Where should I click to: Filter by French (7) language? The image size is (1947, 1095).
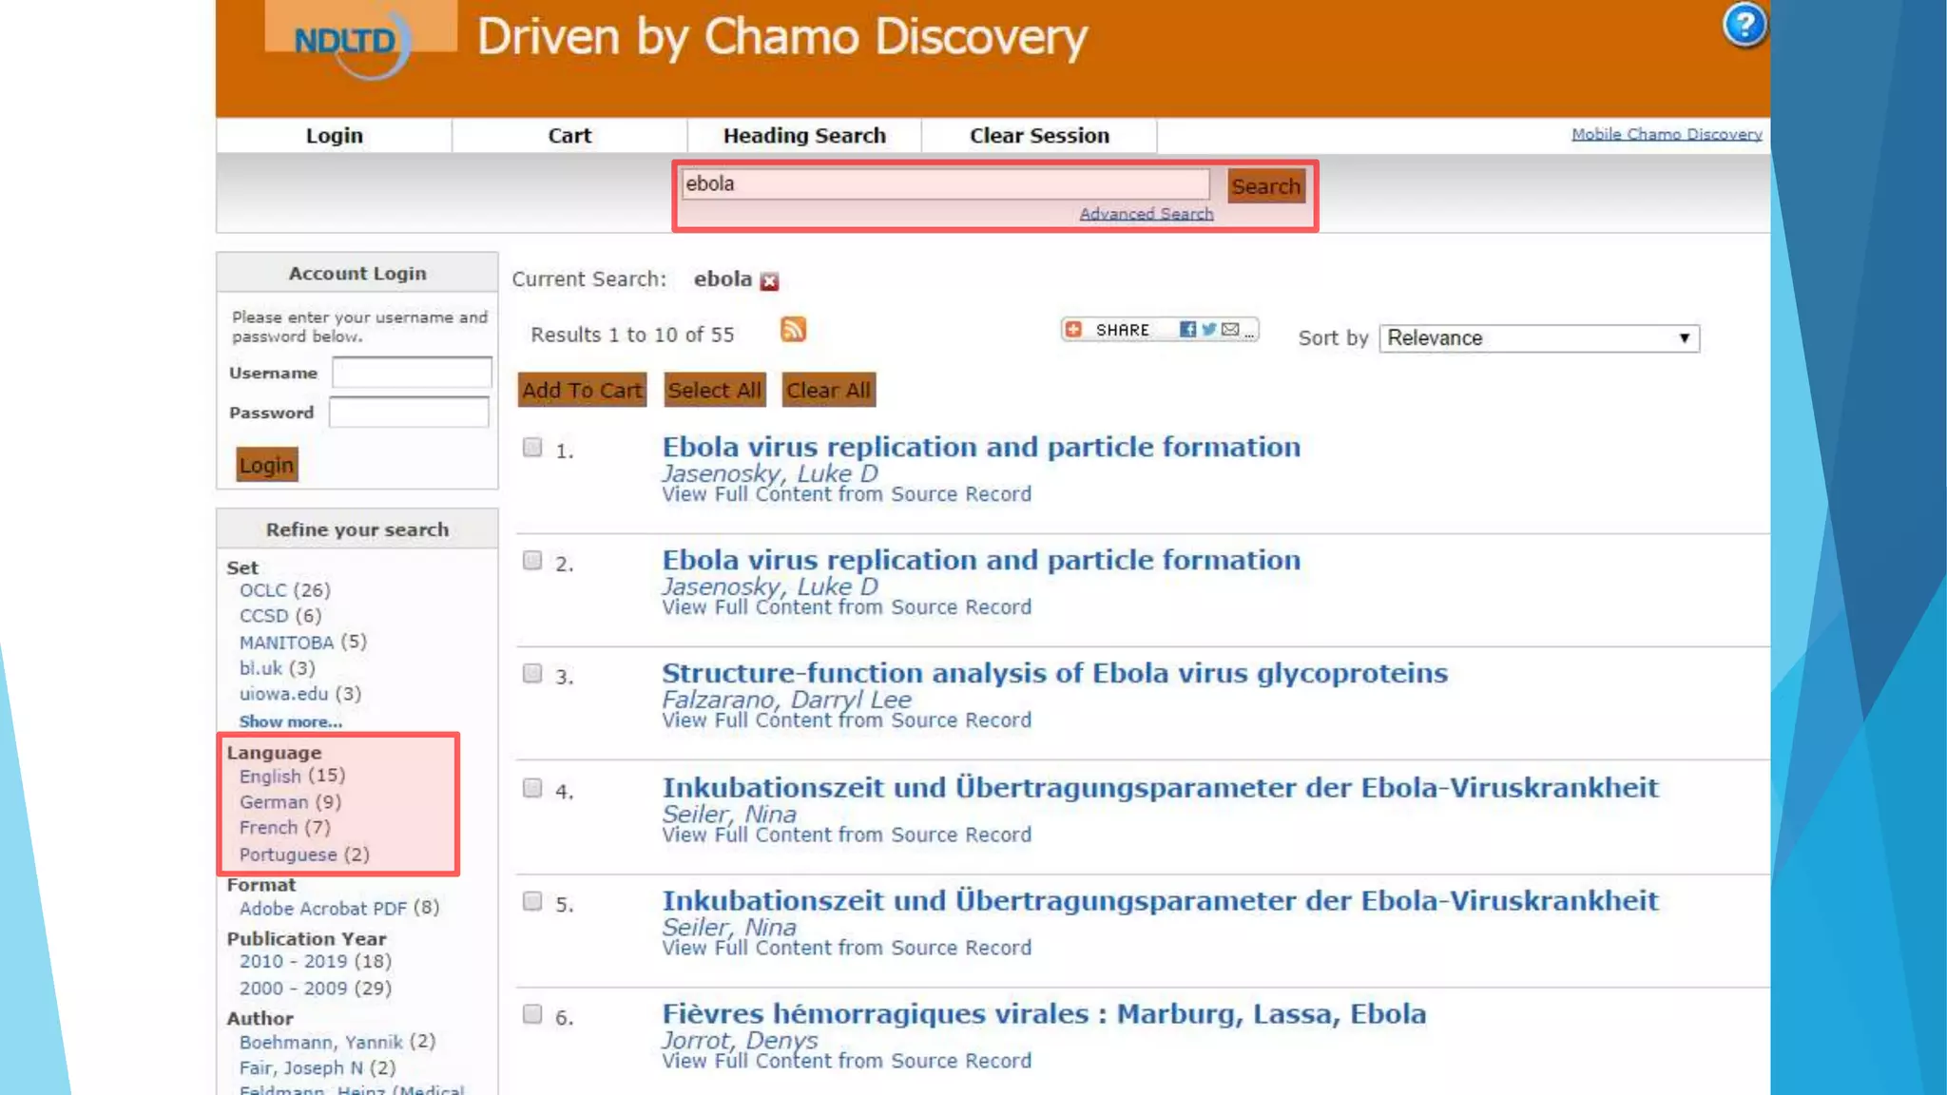click(284, 828)
